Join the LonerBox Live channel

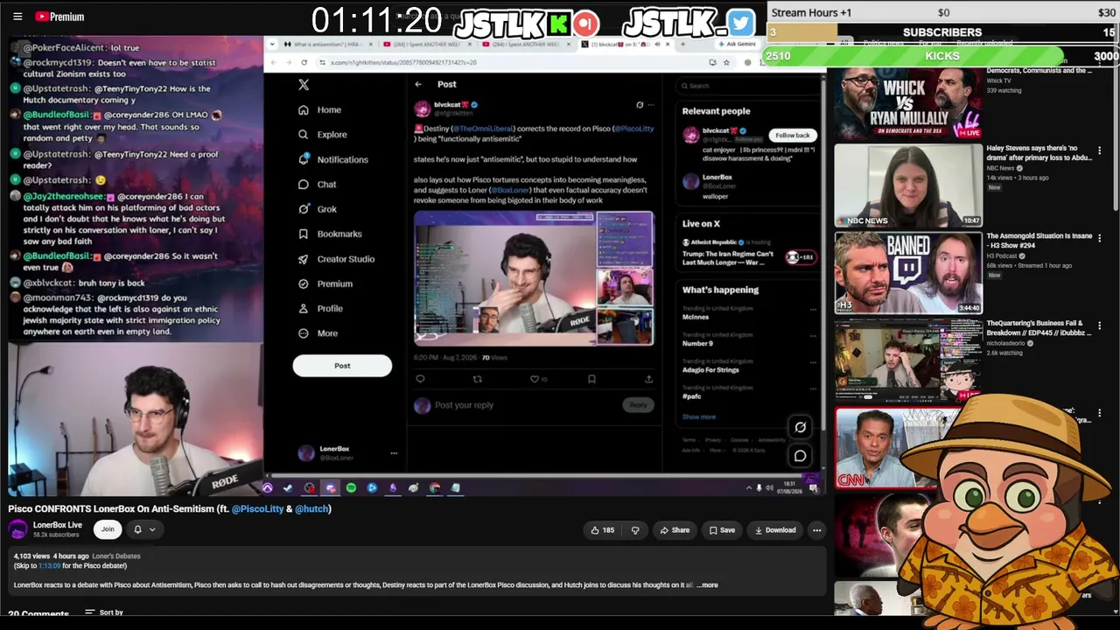point(108,529)
